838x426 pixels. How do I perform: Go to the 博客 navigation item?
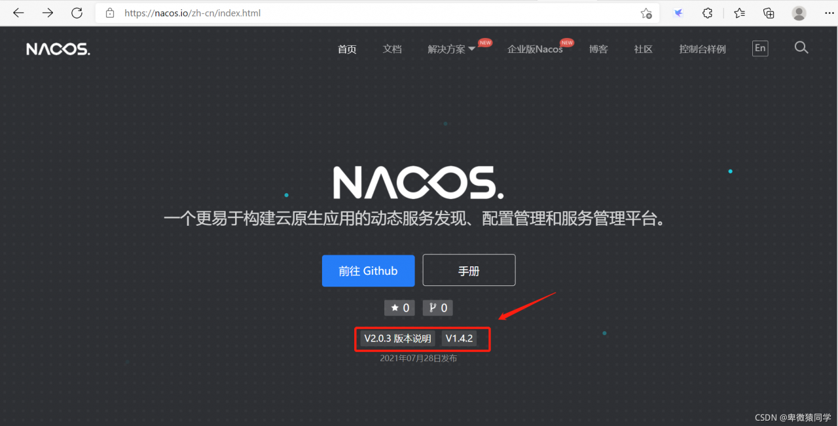click(x=598, y=49)
